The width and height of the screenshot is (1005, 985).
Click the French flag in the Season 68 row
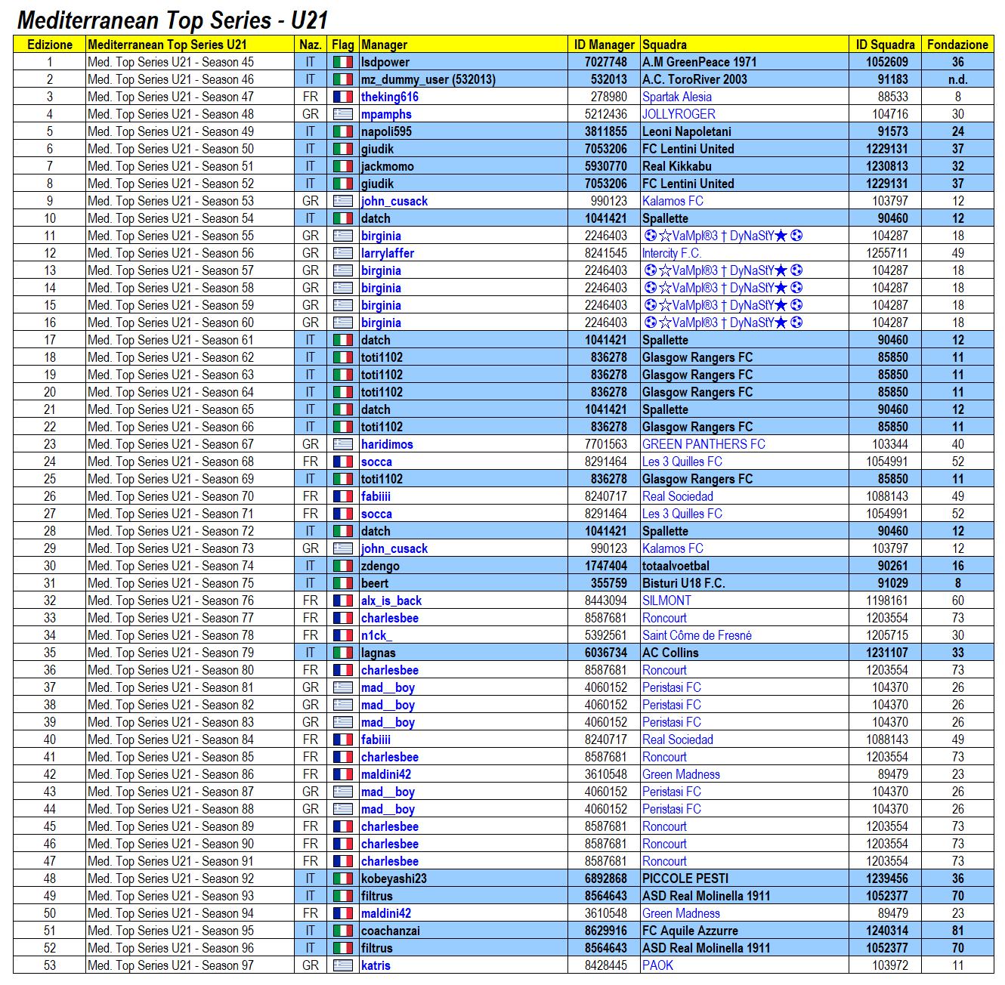pyautogui.click(x=343, y=462)
